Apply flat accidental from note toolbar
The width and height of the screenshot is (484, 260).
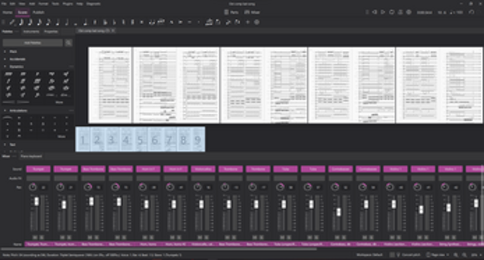pos(114,22)
